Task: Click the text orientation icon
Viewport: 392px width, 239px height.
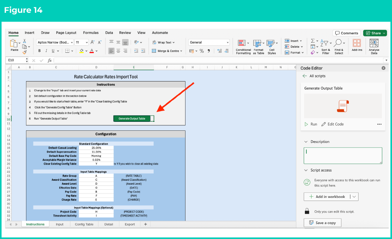Action: pos(136,42)
